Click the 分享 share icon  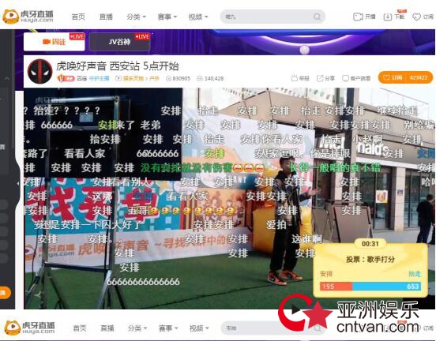pyautogui.click(x=320, y=78)
